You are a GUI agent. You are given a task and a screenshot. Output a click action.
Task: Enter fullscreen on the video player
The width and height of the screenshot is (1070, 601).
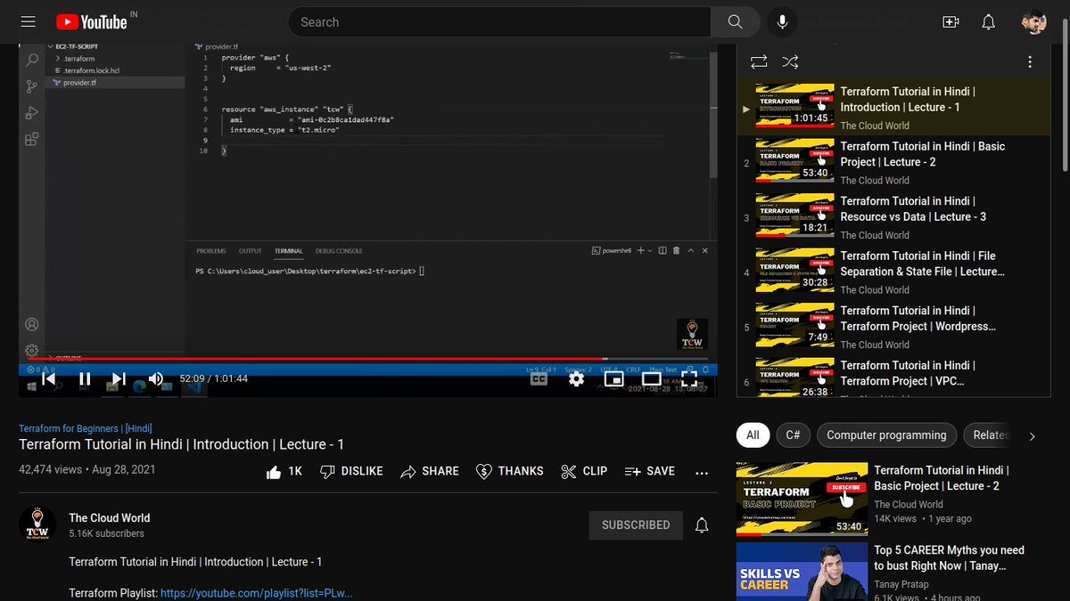(x=688, y=378)
